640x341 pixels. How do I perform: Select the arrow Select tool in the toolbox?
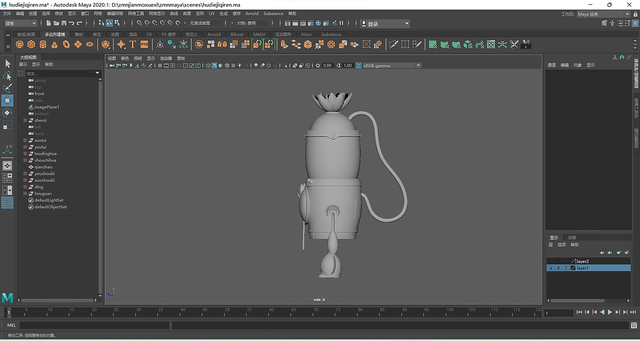click(x=7, y=63)
